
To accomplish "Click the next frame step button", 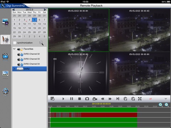I will tap(118, 98).
